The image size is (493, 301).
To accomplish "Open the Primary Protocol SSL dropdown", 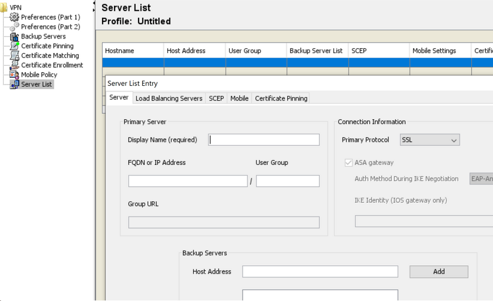I will (x=430, y=140).
